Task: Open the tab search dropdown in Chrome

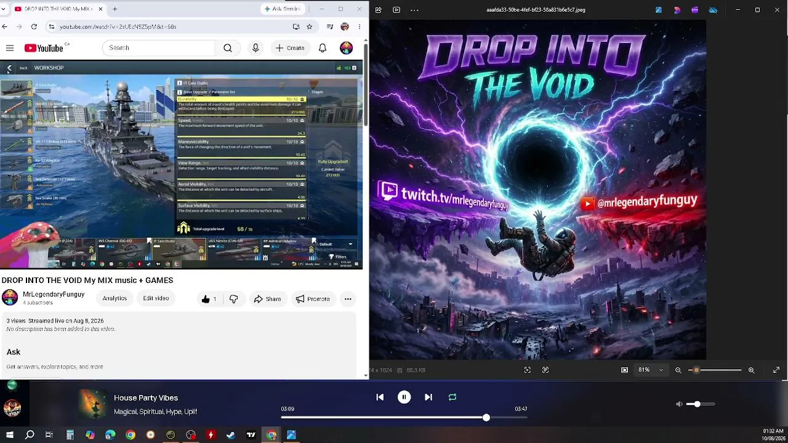Action: click(x=3, y=9)
